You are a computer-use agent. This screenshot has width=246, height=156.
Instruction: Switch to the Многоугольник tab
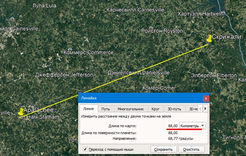point(131,109)
